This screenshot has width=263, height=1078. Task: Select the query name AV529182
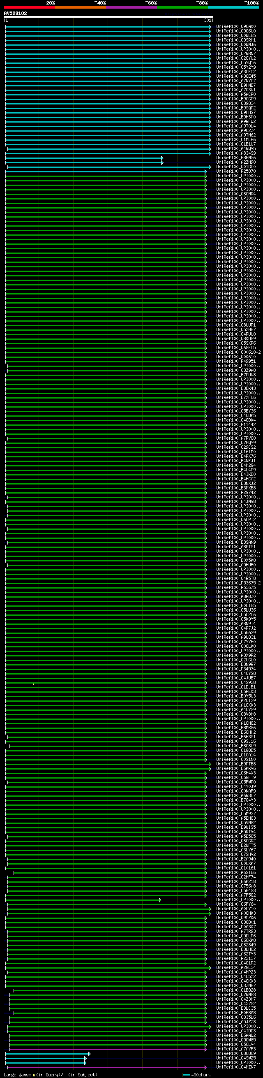pyautogui.click(x=16, y=14)
